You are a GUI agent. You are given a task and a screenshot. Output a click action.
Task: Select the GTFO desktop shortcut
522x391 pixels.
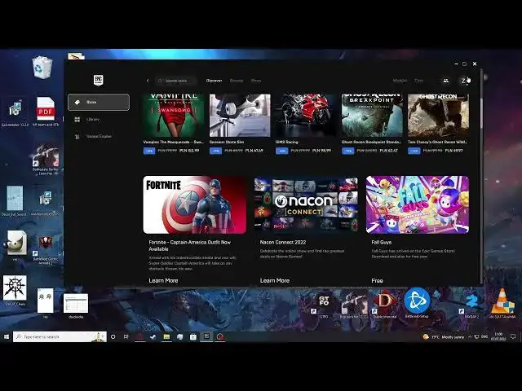324,304
